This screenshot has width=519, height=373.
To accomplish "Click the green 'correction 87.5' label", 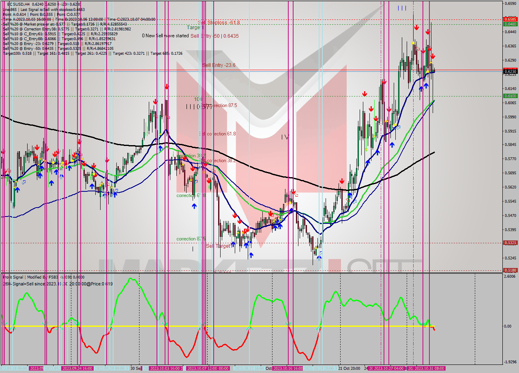I will 191,239.
